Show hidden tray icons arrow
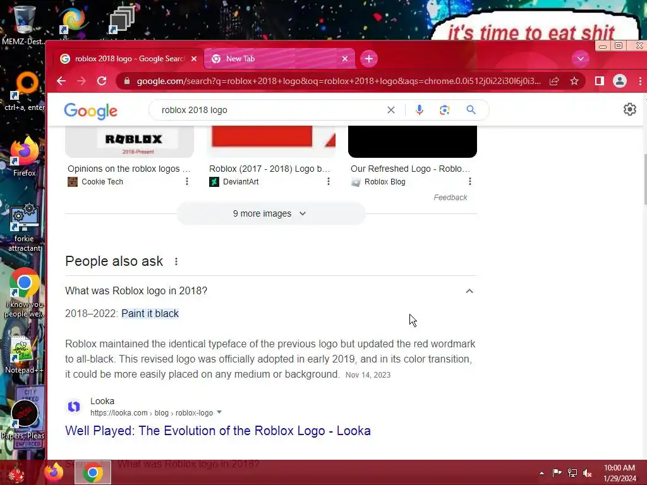 (541, 473)
